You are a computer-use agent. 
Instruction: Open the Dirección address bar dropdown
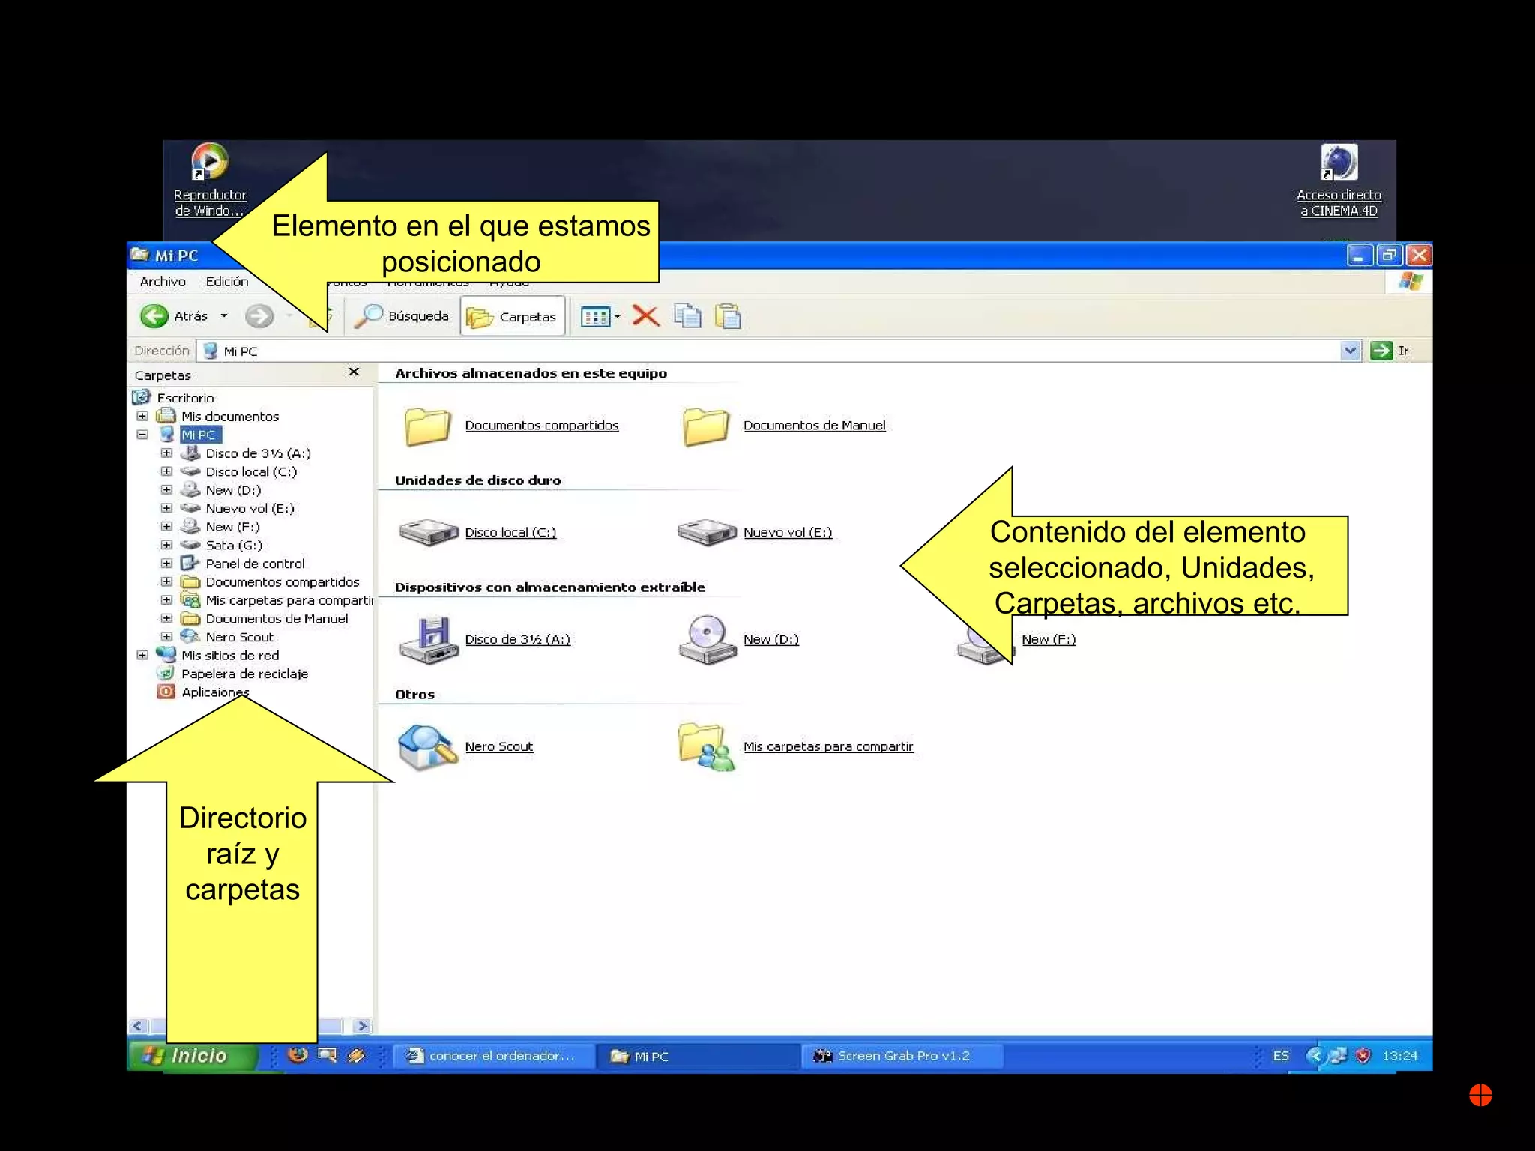(1350, 351)
